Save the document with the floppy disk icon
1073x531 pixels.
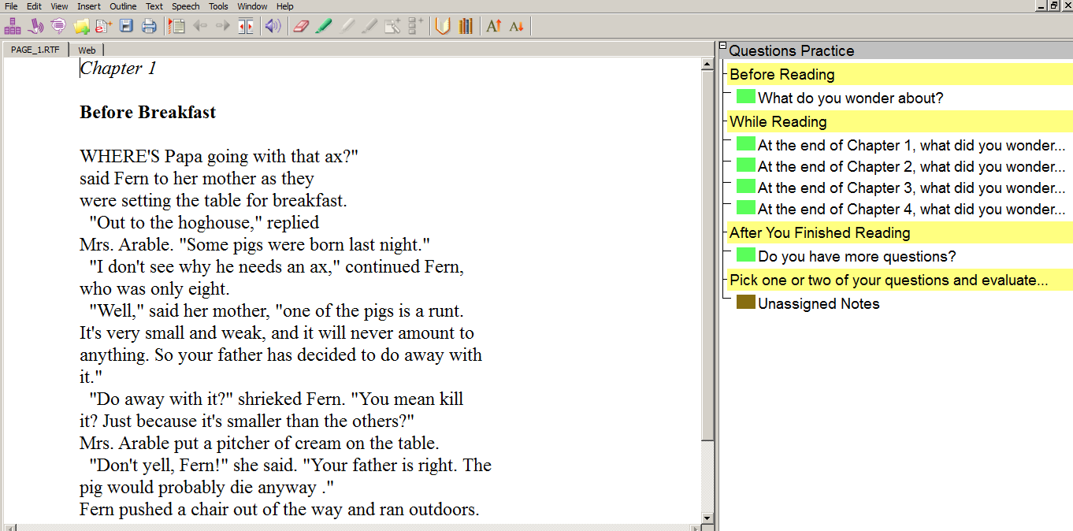(126, 26)
